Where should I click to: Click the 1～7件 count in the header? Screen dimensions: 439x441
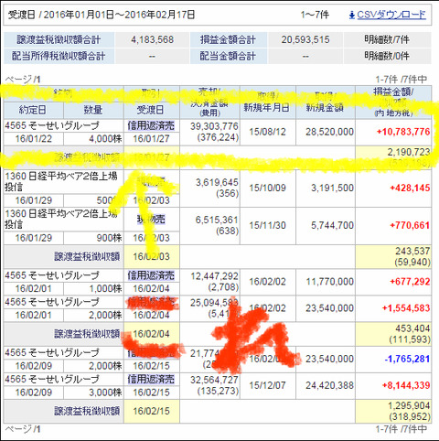coord(315,15)
